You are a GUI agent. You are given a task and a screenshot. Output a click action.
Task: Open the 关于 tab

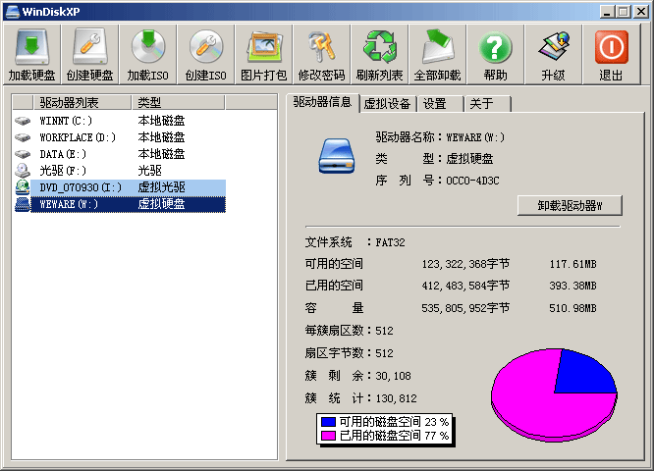(x=481, y=104)
